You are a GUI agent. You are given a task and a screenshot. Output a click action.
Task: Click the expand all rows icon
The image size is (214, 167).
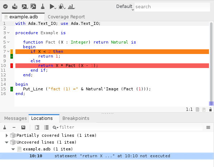pos(37,127)
